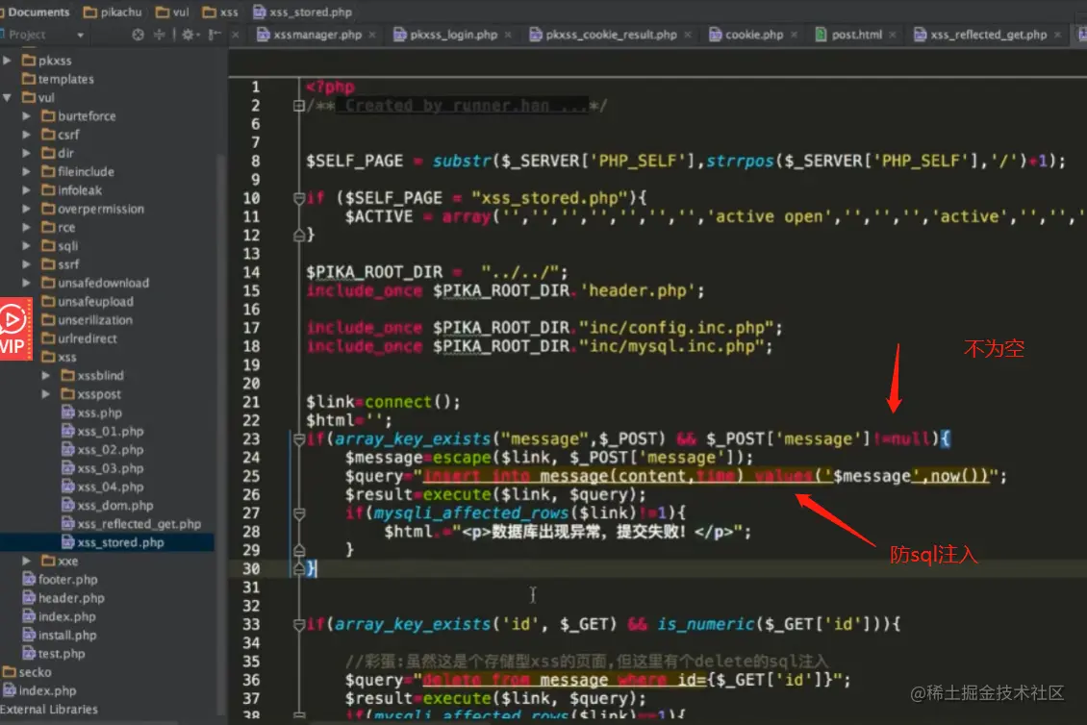
Task: Expand the xxe folder arrow
Action: 26,561
